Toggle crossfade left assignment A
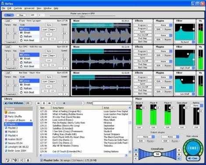The height and width of the screenshot is (165, 206). 136,150
